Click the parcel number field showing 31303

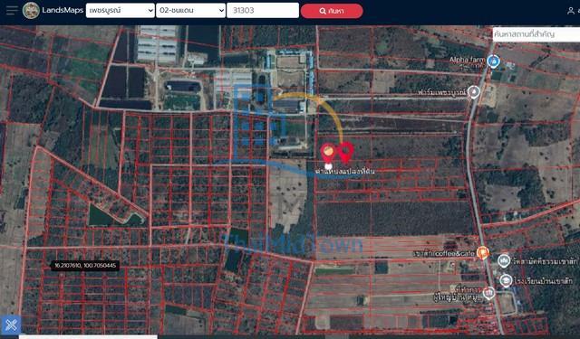click(x=263, y=10)
